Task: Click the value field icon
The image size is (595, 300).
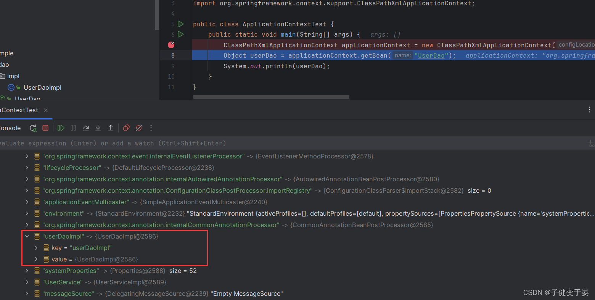Action: click(46, 259)
